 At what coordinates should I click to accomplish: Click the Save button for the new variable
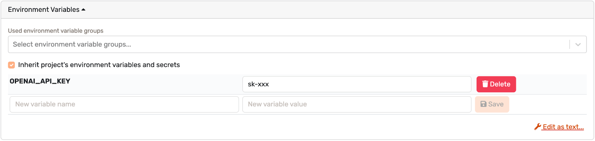tap(492, 104)
